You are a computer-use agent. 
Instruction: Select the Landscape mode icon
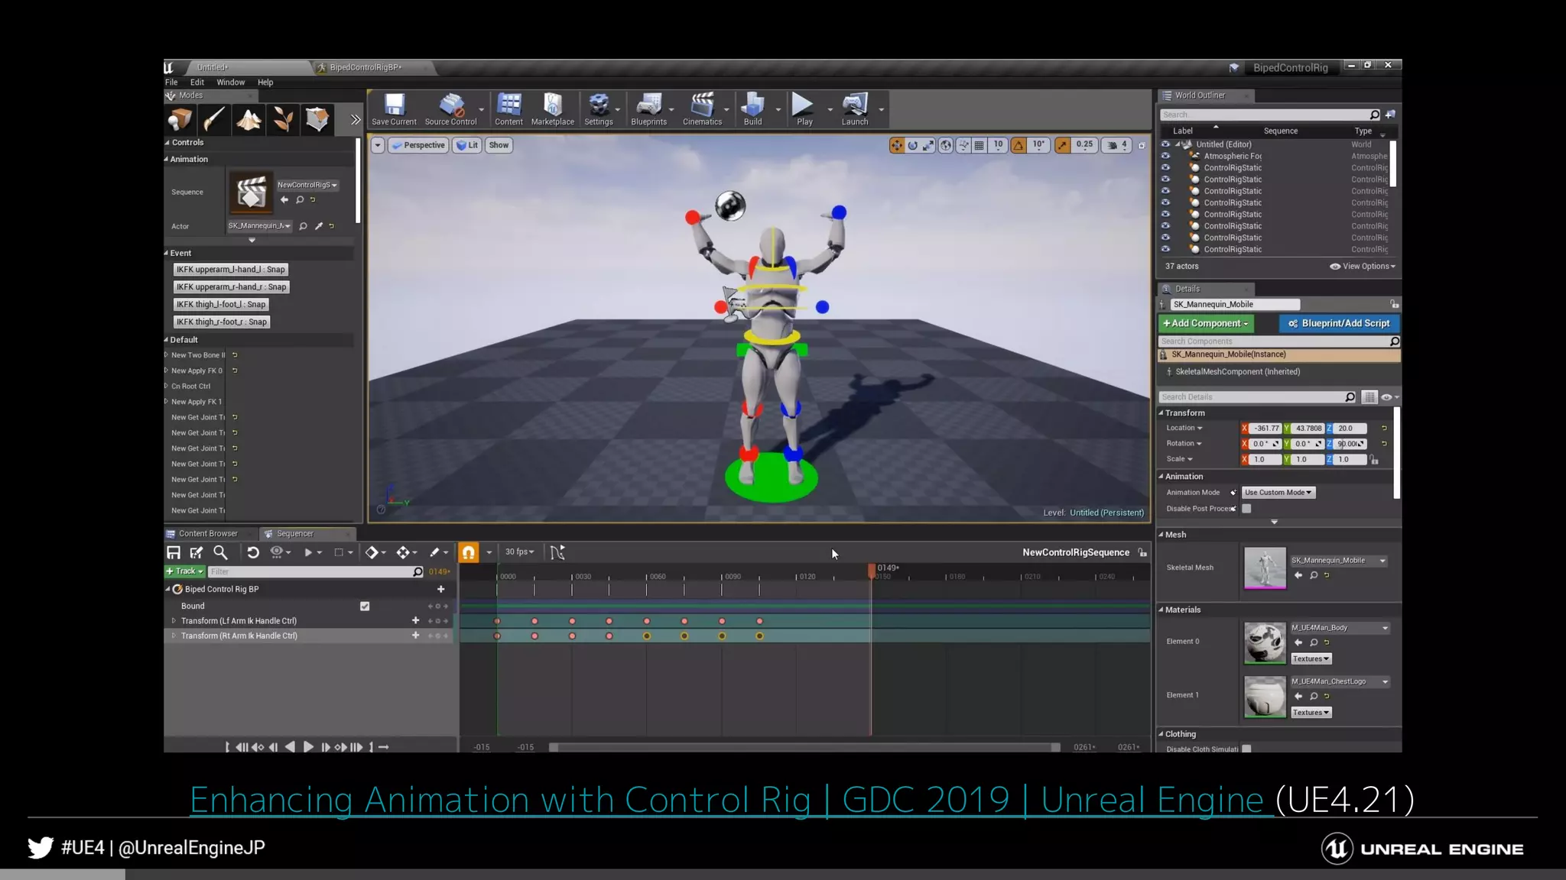pos(249,120)
